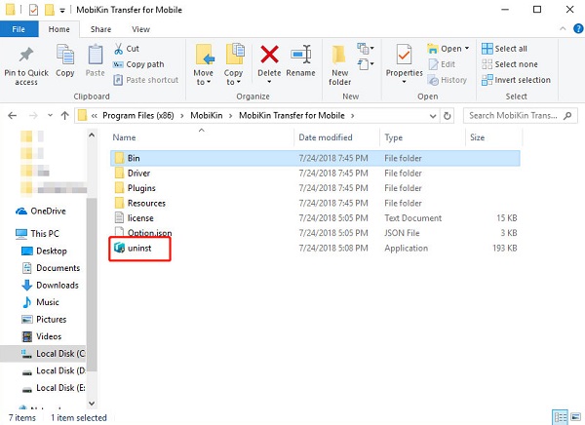Open Documents in the navigation pane

tap(51, 268)
